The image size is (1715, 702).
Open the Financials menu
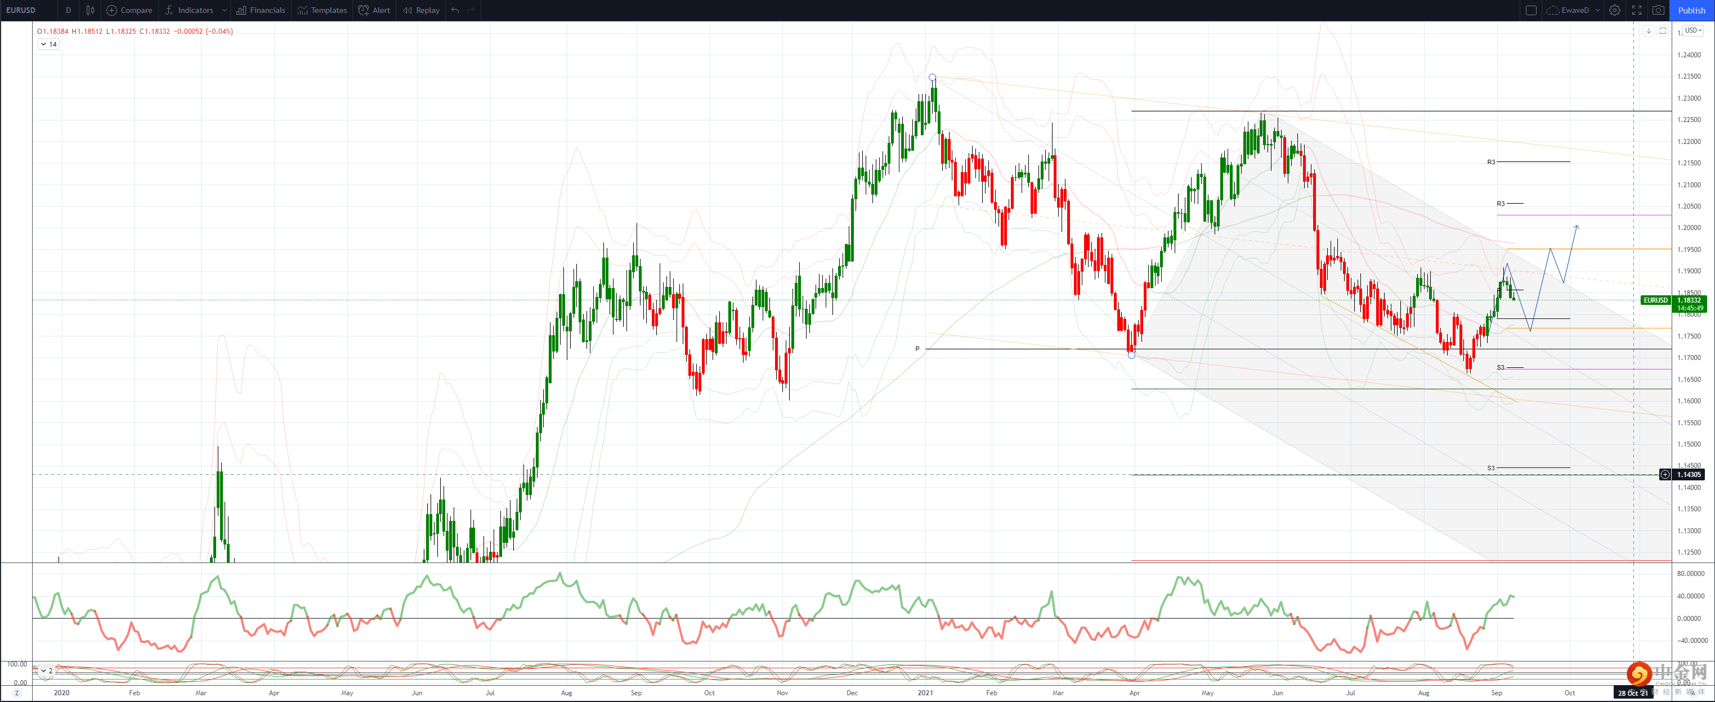pyautogui.click(x=260, y=10)
